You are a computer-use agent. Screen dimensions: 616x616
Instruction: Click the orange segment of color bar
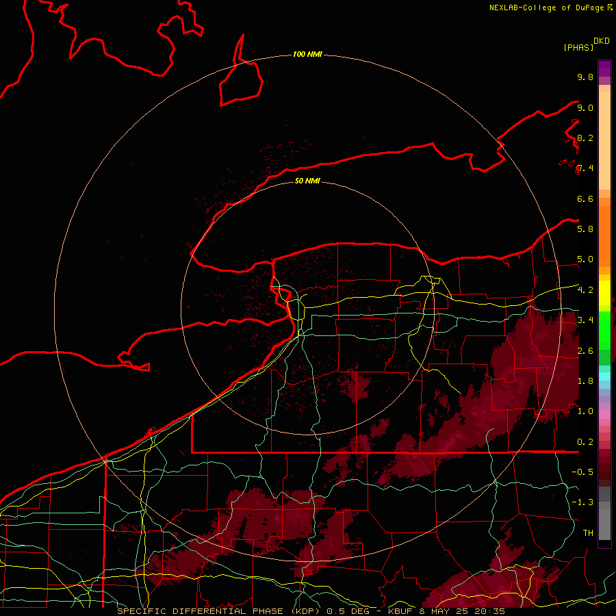tap(604, 235)
